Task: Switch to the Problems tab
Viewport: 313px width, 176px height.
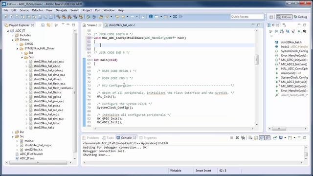Action: click(x=91, y=138)
